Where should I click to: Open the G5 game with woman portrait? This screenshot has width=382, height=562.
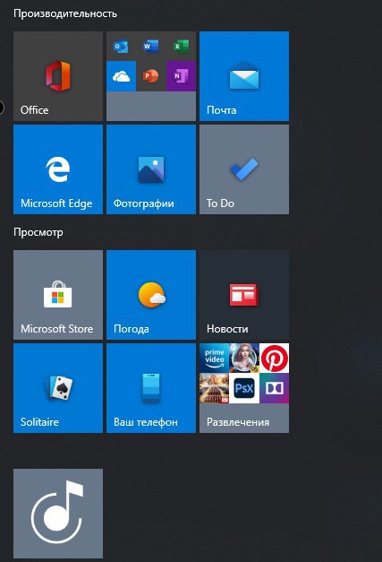(x=244, y=358)
